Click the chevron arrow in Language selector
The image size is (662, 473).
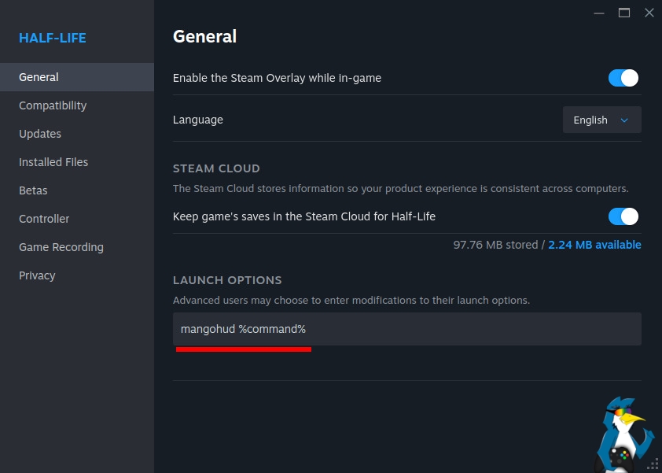click(625, 120)
